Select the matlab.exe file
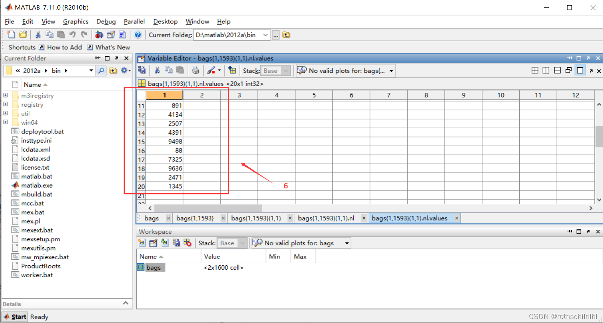Screen dimensions: 603x323 click(37, 185)
